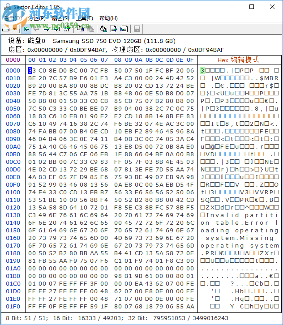The image size is (283, 325).
Task: Expand the disk selector dropdown arrow
Action: click(15, 29)
